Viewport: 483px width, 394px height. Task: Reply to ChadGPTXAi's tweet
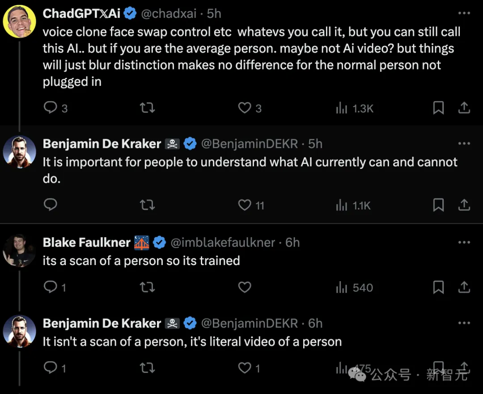51,107
